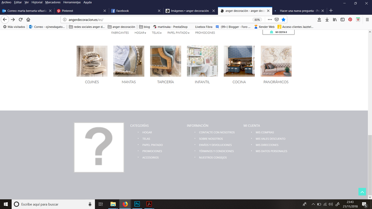This screenshot has width=372, height=209.
Task: Open File Explorer from taskbar
Action: [x=113, y=204]
